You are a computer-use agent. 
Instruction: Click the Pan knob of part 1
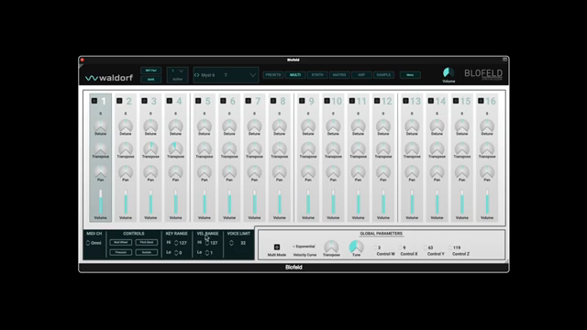pyautogui.click(x=100, y=172)
